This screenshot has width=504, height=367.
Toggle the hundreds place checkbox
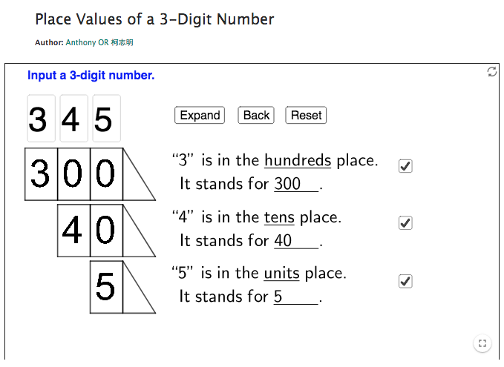[x=405, y=166]
